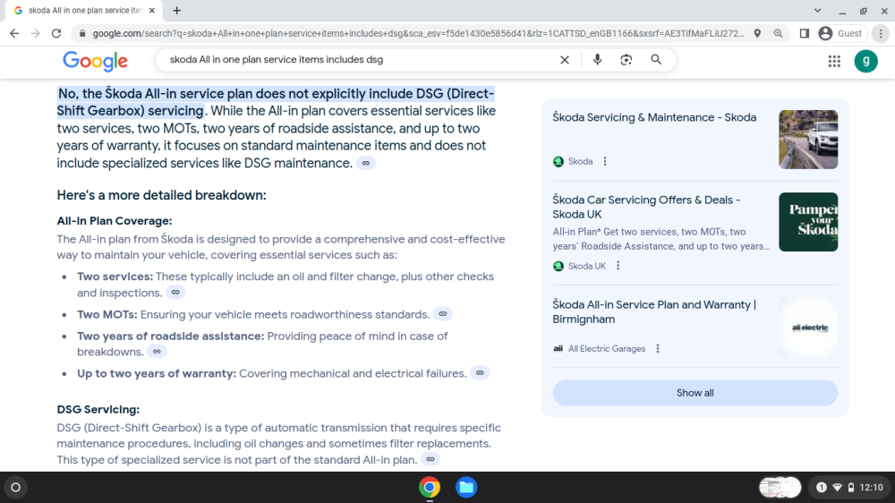Open the Google account avatar 'g'

tap(865, 61)
